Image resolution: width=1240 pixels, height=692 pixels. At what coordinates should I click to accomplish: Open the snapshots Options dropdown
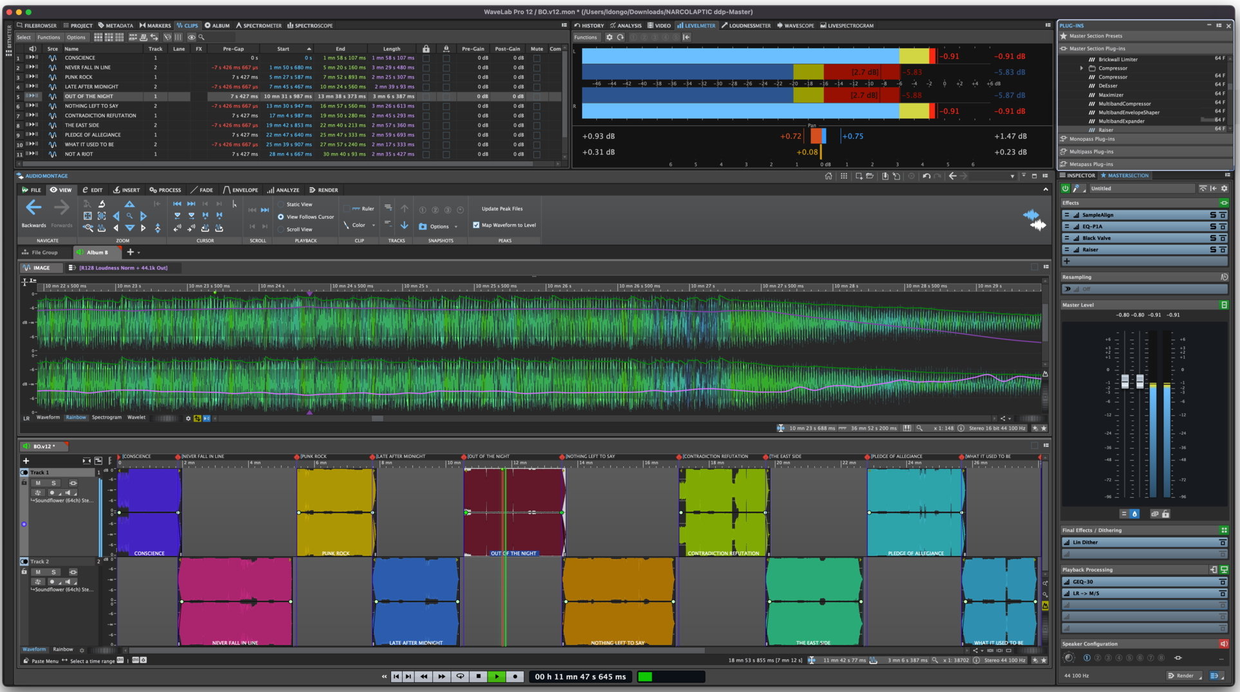tap(455, 226)
